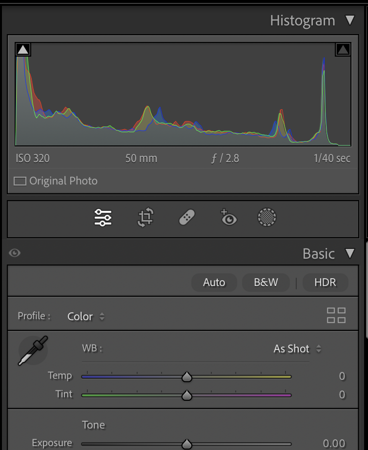This screenshot has height=450, width=368.
Task: Toggle the Original Photo checkbox
Action: 20,181
